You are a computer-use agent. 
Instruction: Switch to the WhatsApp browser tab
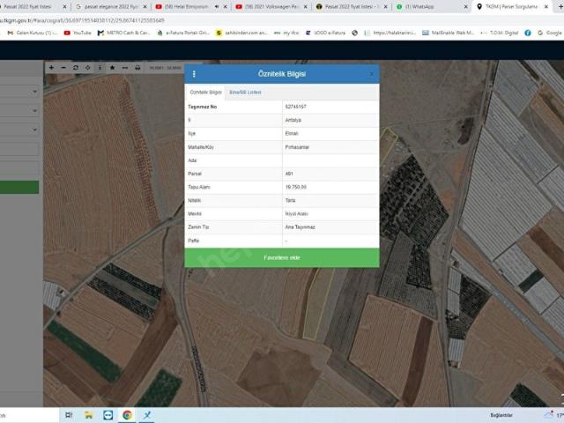click(x=430, y=6)
